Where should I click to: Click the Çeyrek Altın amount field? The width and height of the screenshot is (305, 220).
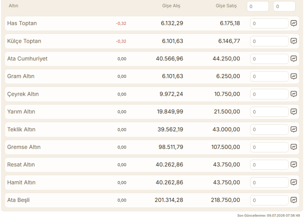point(269,94)
